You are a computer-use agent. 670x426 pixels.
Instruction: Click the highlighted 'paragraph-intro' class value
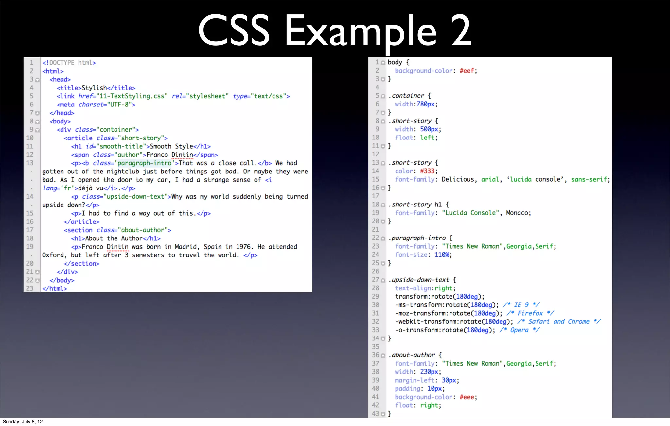(x=144, y=163)
